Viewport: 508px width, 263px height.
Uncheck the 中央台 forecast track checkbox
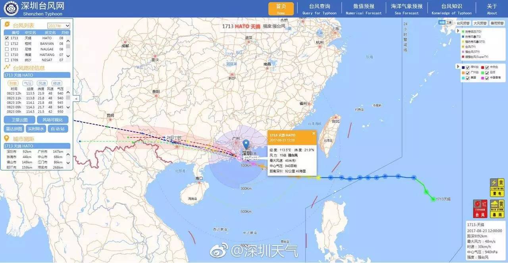click(487, 67)
